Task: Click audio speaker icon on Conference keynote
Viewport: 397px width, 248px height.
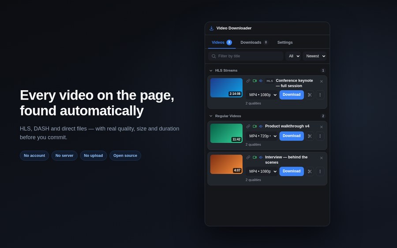Action: [261, 81]
